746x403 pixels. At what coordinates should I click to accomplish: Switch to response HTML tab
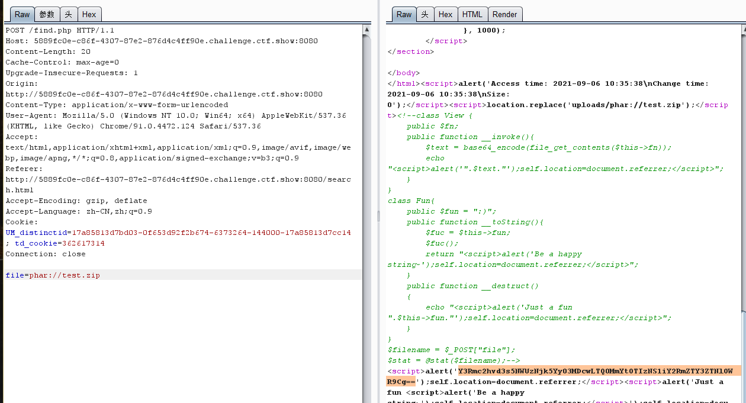(472, 14)
